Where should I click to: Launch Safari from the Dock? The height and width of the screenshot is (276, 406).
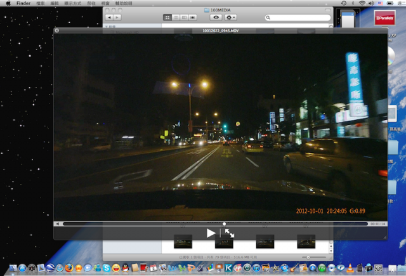[x=60, y=268]
